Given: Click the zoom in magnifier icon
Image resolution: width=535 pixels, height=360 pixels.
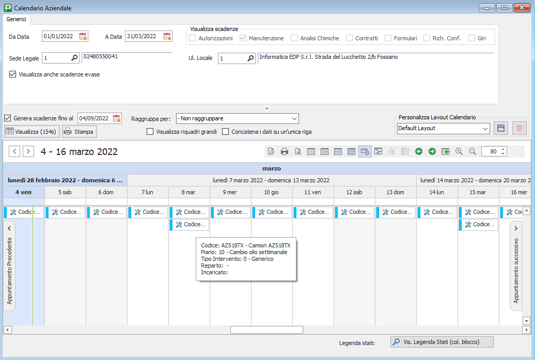Looking at the screenshot, I should click(x=459, y=151).
